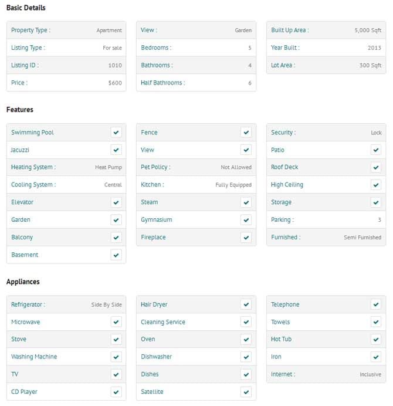Image resolution: width=393 pixels, height=406 pixels.
Task: Click the Garden feature checkbox
Action: tap(116, 220)
